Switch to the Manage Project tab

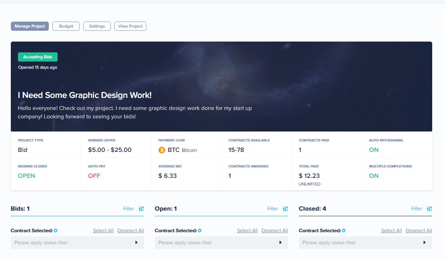coord(30,26)
